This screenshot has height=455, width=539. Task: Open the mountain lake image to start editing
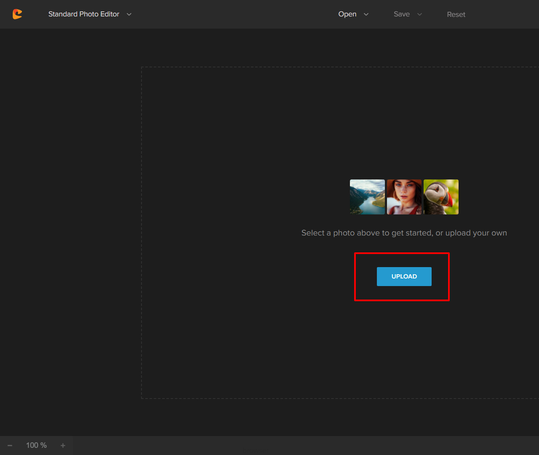(x=367, y=197)
